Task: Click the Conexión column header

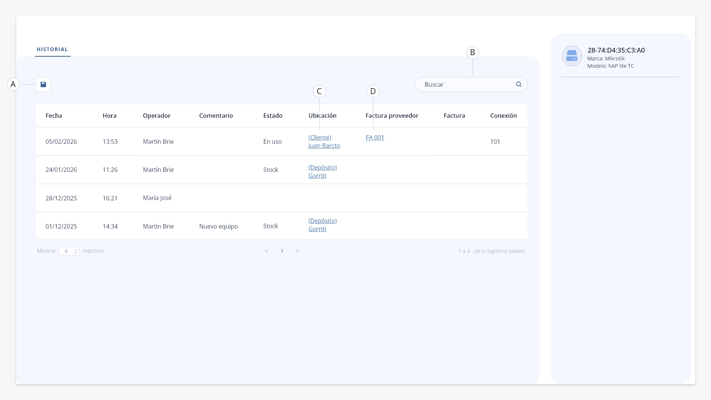Action: (503, 116)
